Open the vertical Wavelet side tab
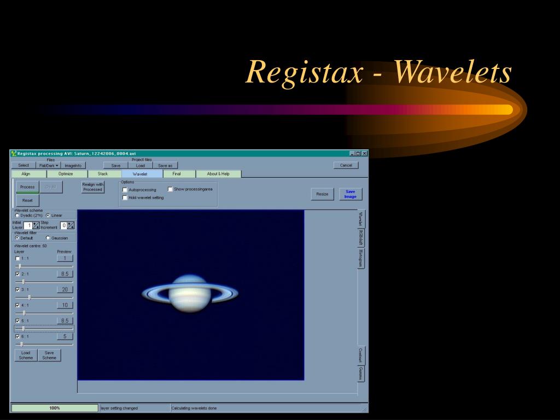The width and height of the screenshot is (560, 420). pyautogui.click(x=361, y=219)
